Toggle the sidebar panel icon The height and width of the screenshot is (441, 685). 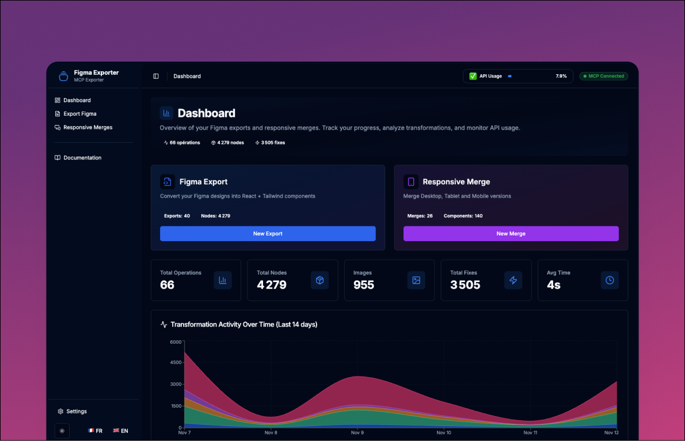[x=156, y=76]
